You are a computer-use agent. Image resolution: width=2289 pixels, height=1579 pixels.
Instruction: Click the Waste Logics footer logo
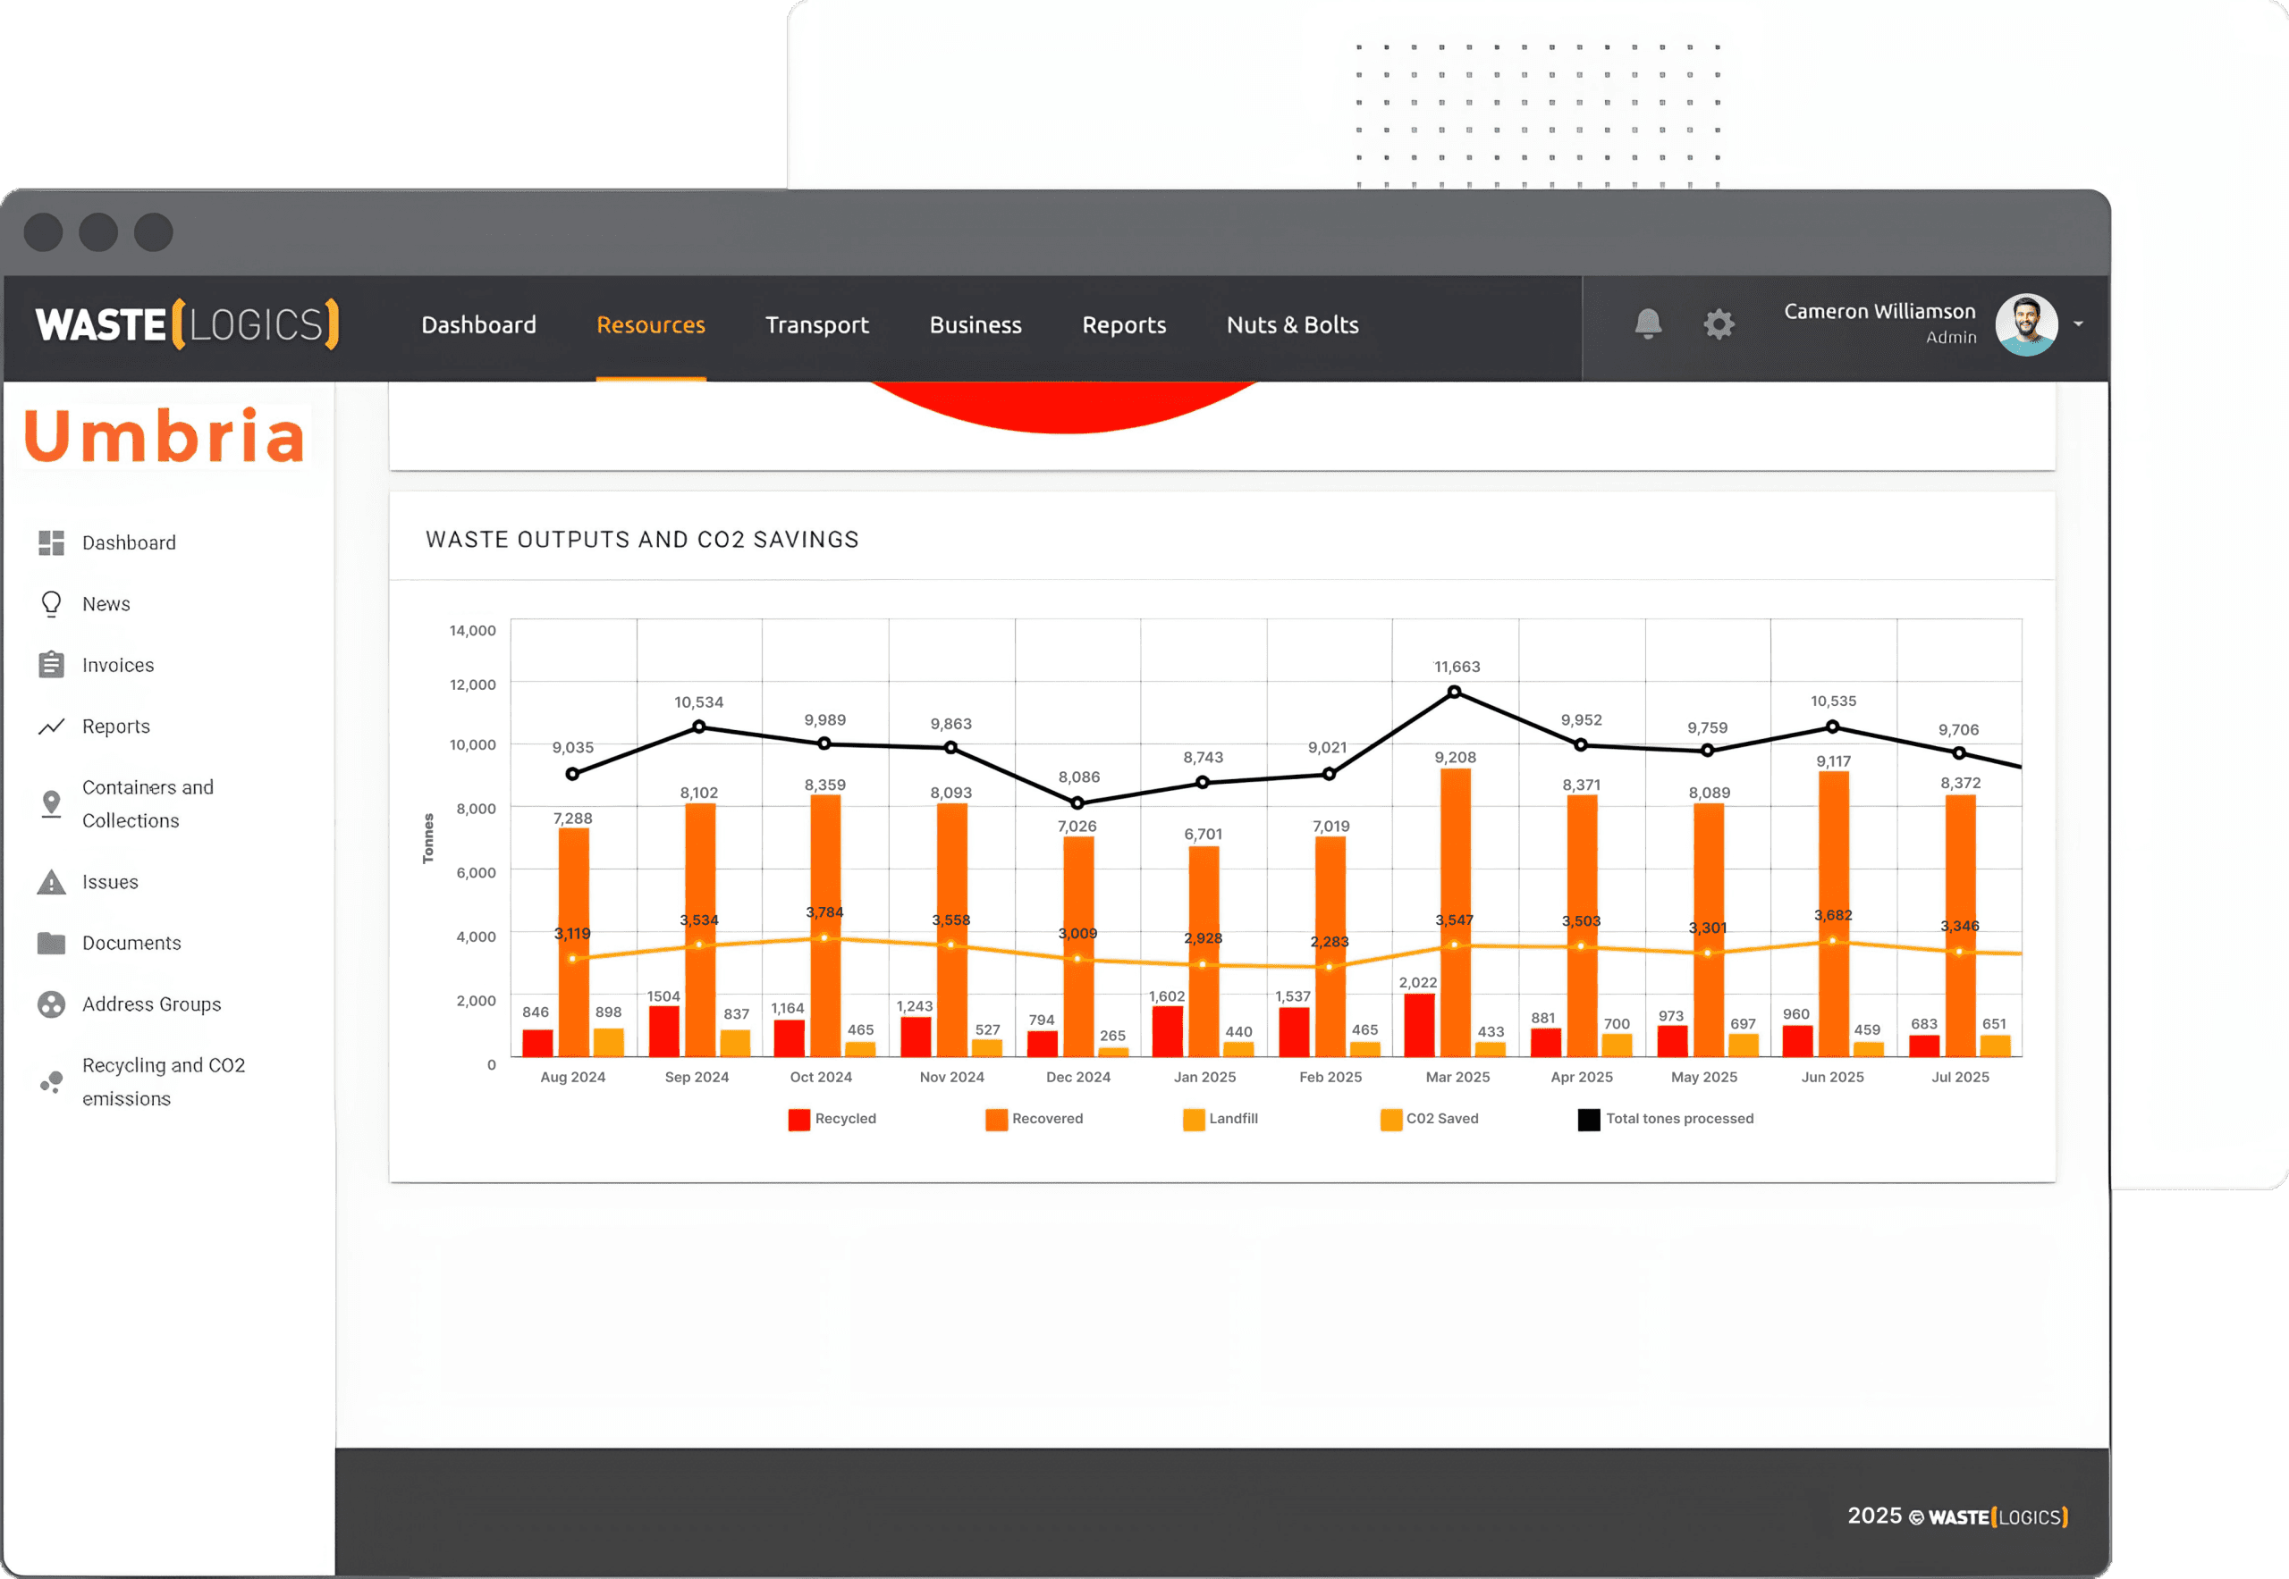(x=1998, y=1516)
